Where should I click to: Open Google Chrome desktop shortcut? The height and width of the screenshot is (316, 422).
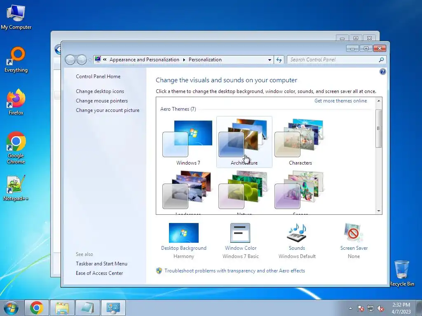click(16, 148)
